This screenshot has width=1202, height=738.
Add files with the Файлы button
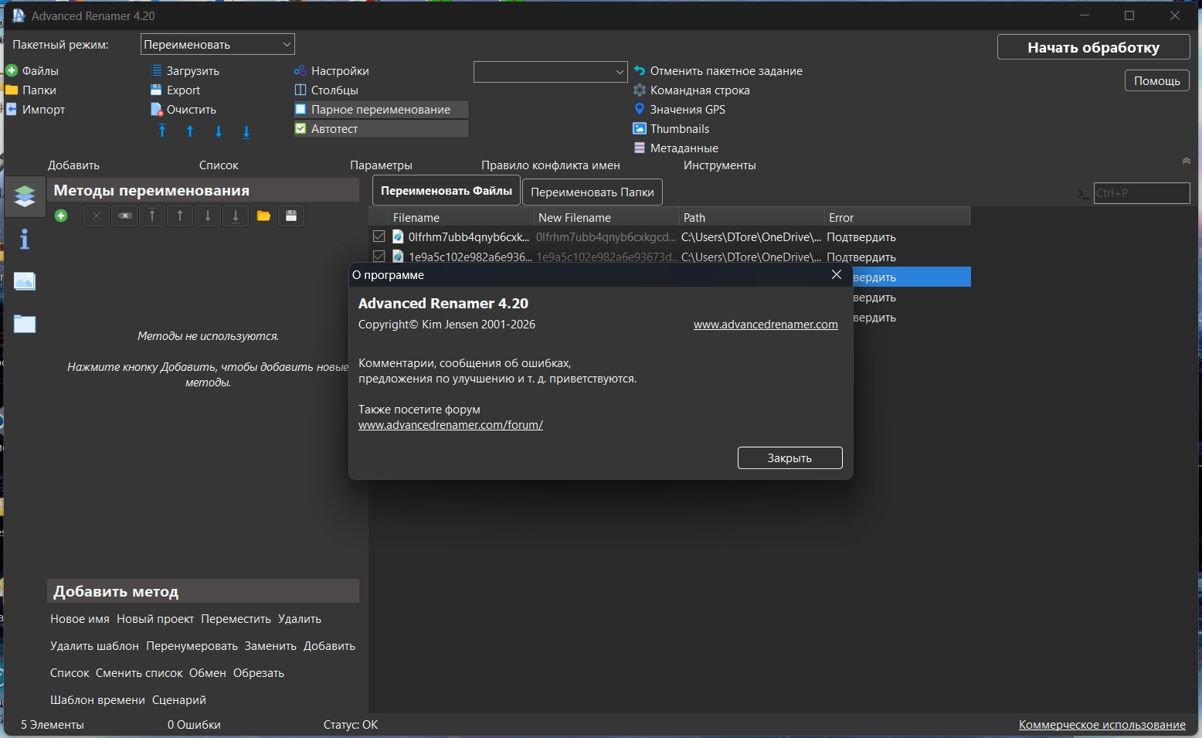tap(32, 71)
